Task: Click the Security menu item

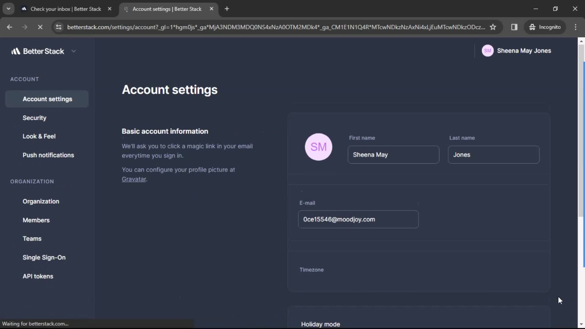Action: [x=34, y=118]
